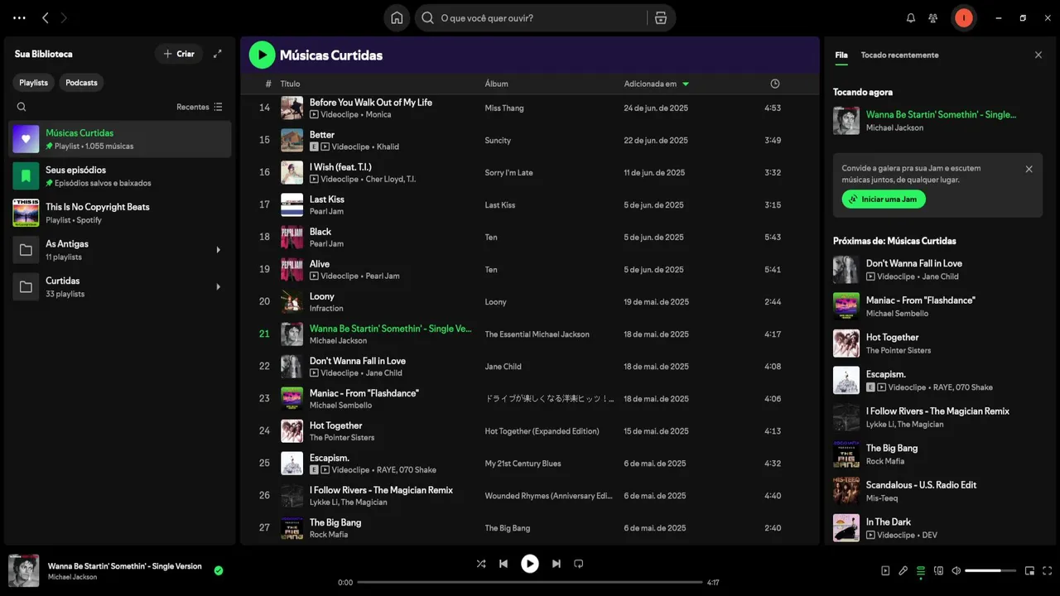Play the current song in bottom bar
The width and height of the screenshot is (1060, 596).
pyautogui.click(x=530, y=564)
